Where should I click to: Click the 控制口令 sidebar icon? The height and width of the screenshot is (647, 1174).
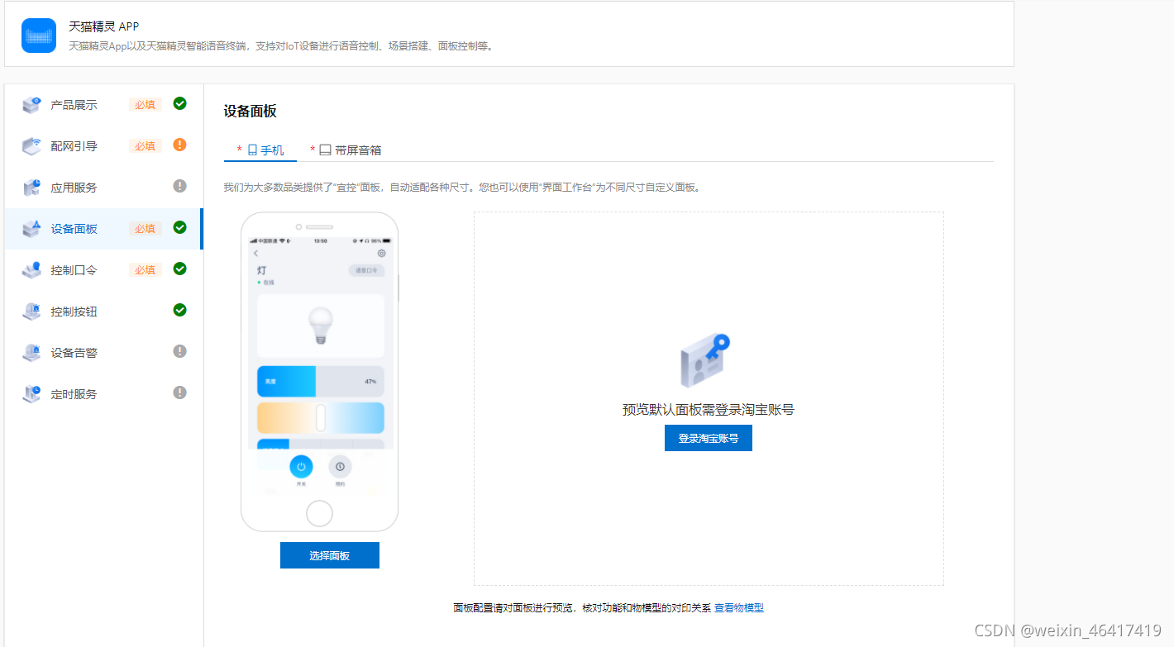coord(31,270)
